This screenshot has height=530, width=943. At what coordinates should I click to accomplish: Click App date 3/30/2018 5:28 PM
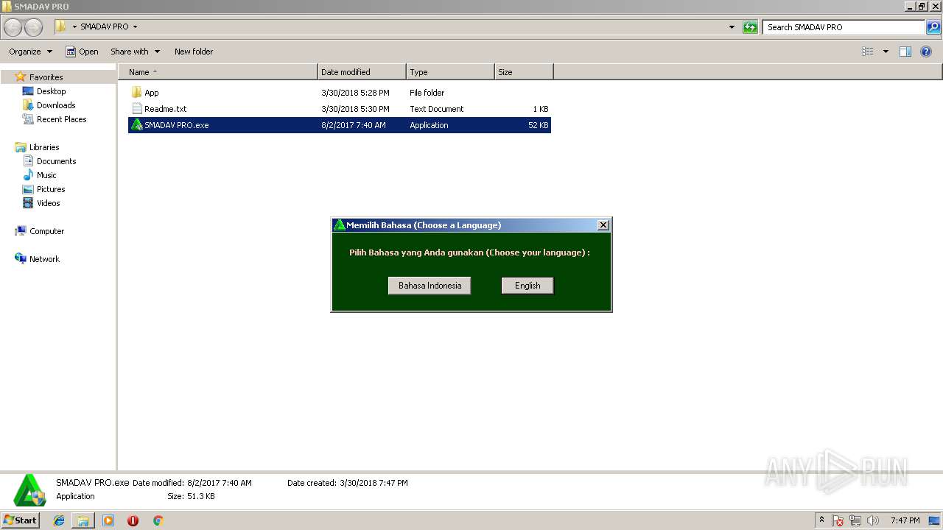tap(355, 93)
